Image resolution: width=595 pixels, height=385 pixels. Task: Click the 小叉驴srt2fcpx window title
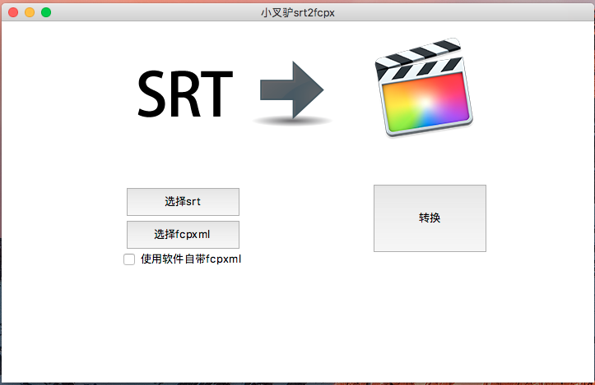pos(298,13)
